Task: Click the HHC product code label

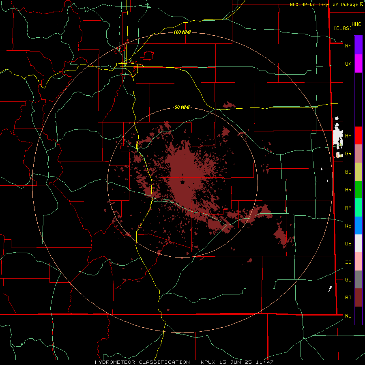Action: [356, 24]
